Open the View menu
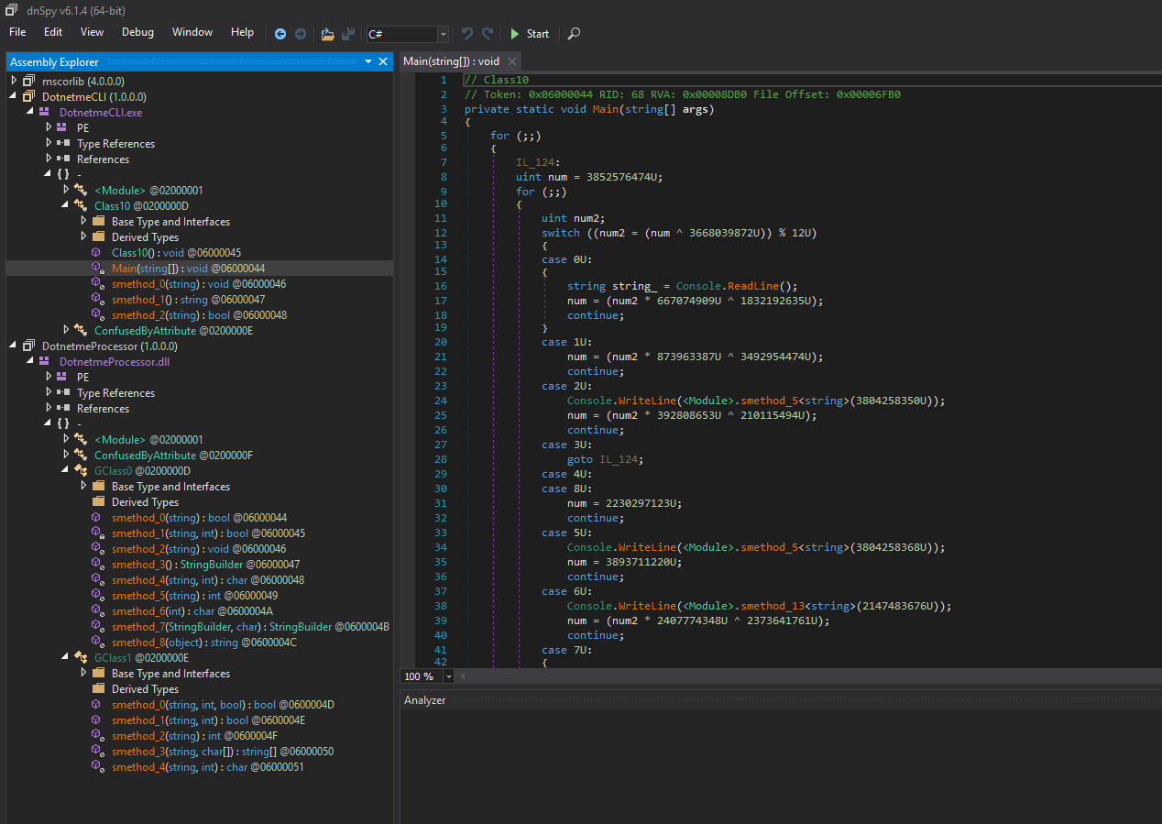This screenshot has height=824, width=1162. pyautogui.click(x=92, y=32)
